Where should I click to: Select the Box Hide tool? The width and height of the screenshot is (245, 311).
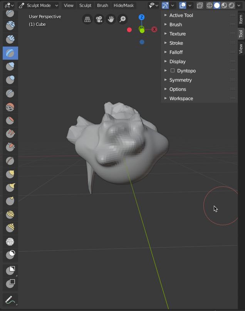[x=10, y=284]
